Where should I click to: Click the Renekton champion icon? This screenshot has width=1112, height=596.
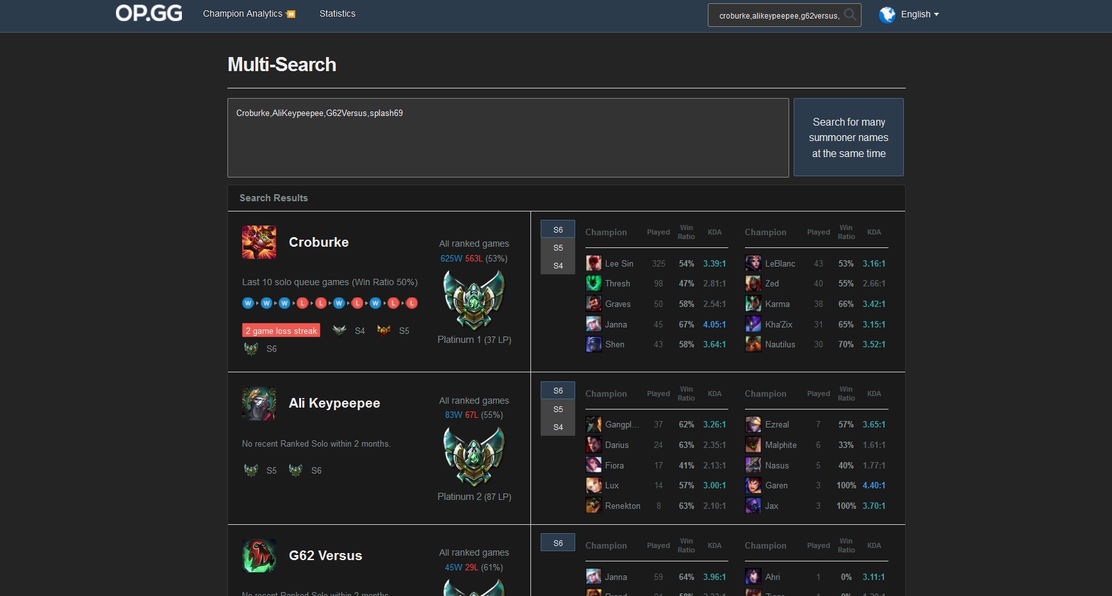(594, 506)
